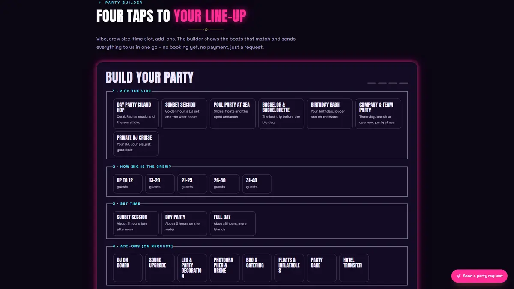Screen dimensions: 514x289
Task: Add the DJ on Board add-on
Action: 128,268
